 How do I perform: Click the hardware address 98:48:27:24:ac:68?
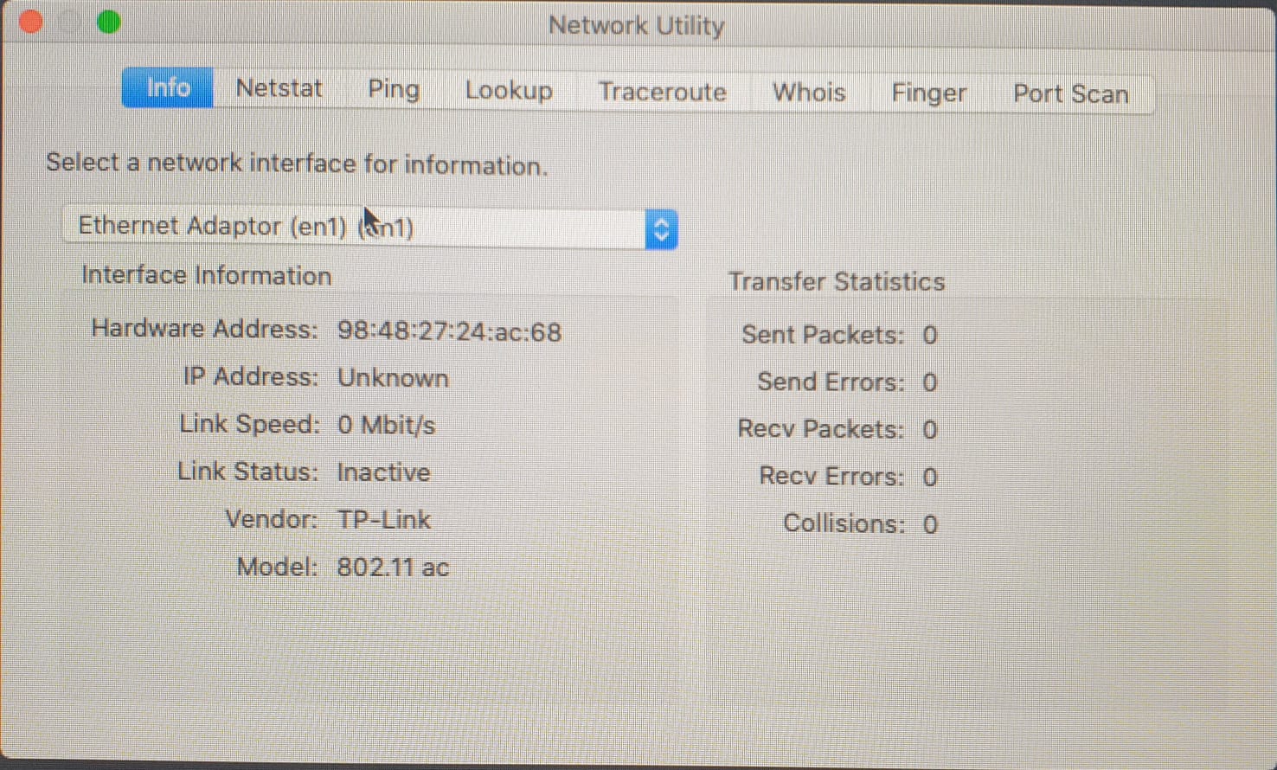point(449,332)
